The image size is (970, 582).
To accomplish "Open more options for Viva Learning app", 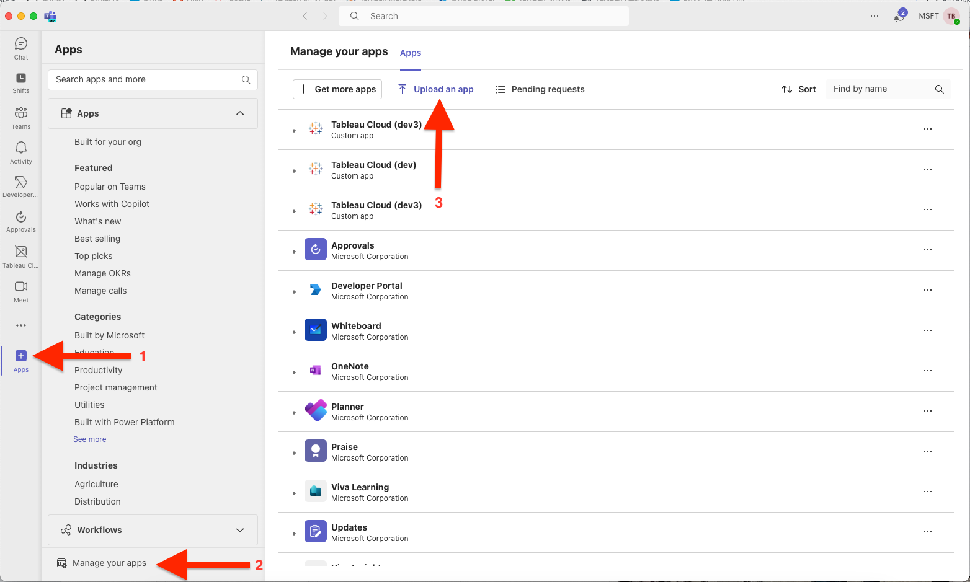I will [x=928, y=492].
